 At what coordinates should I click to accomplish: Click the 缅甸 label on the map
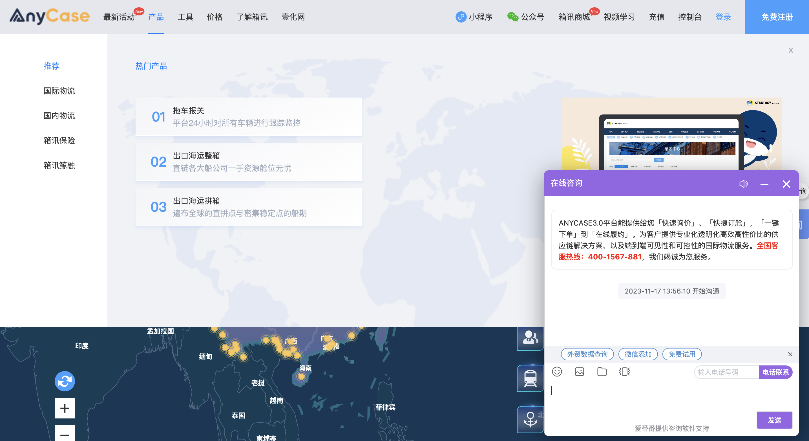click(205, 356)
